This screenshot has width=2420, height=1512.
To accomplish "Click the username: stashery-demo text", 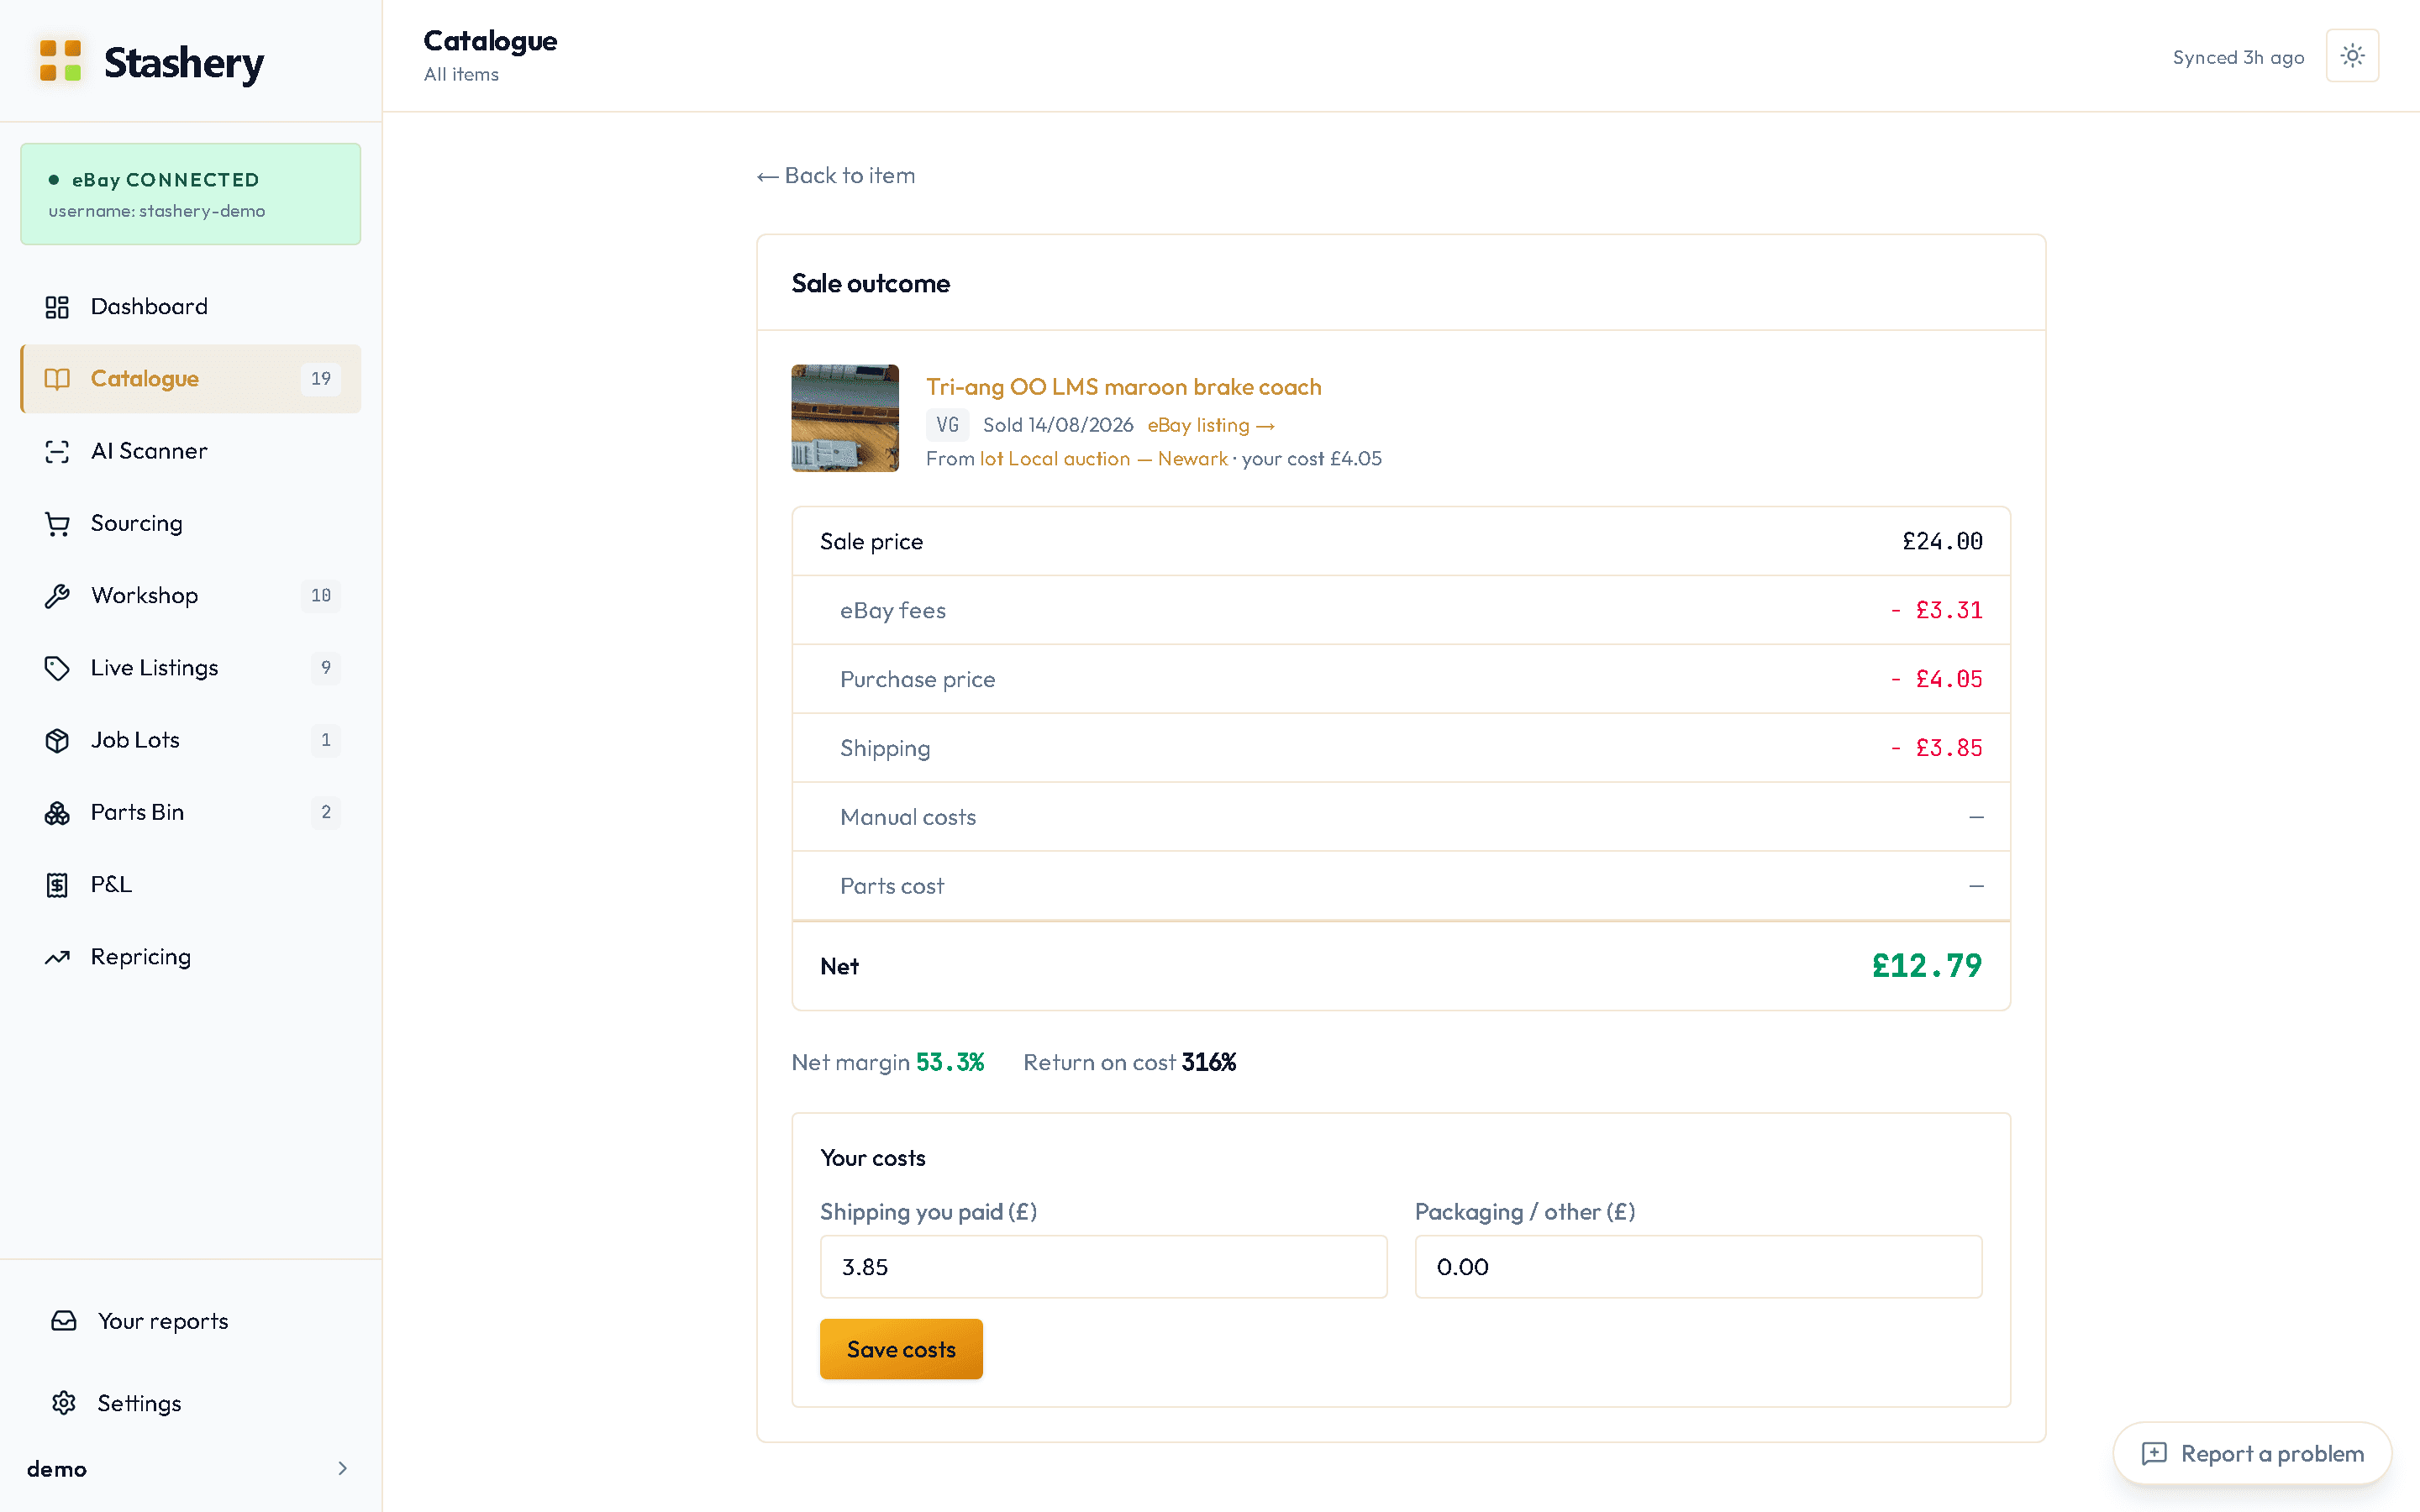I will coord(157,211).
